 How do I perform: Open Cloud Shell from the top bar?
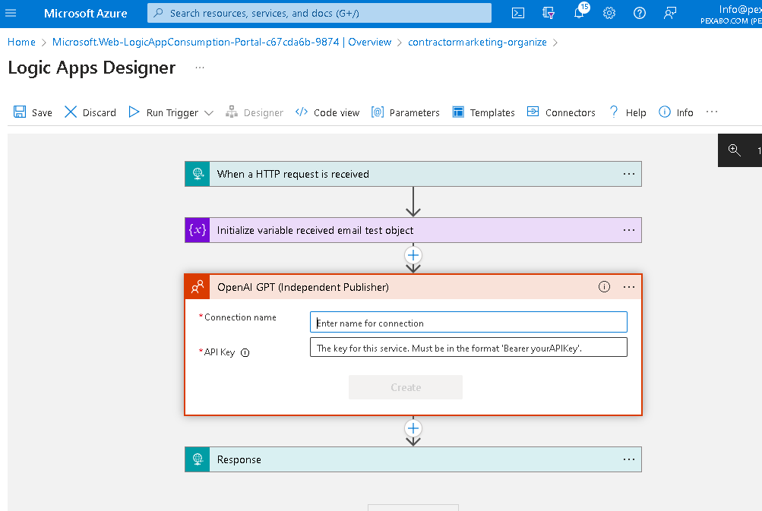coord(518,13)
